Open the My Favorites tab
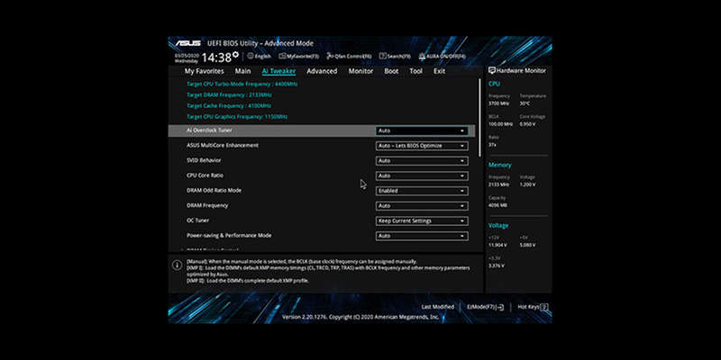The height and width of the screenshot is (360, 721). [205, 71]
